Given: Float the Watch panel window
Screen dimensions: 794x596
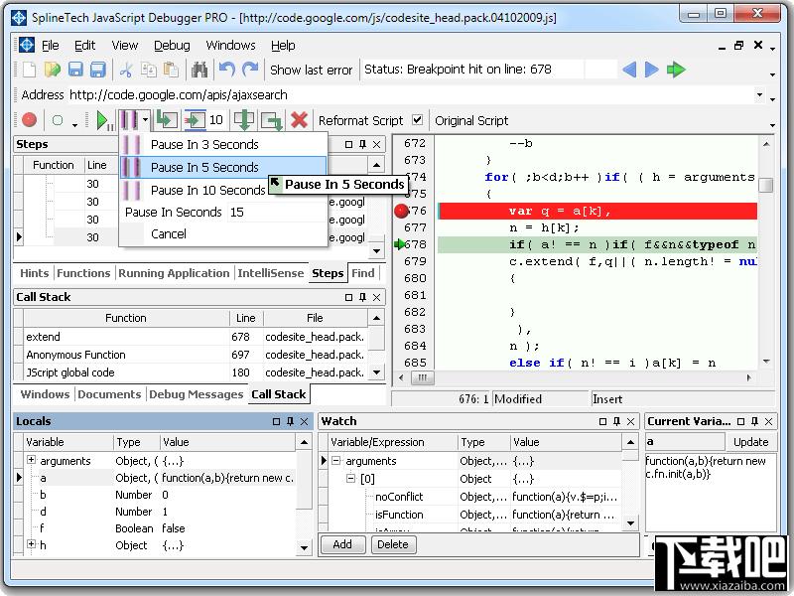Looking at the screenshot, I should coord(602,421).
